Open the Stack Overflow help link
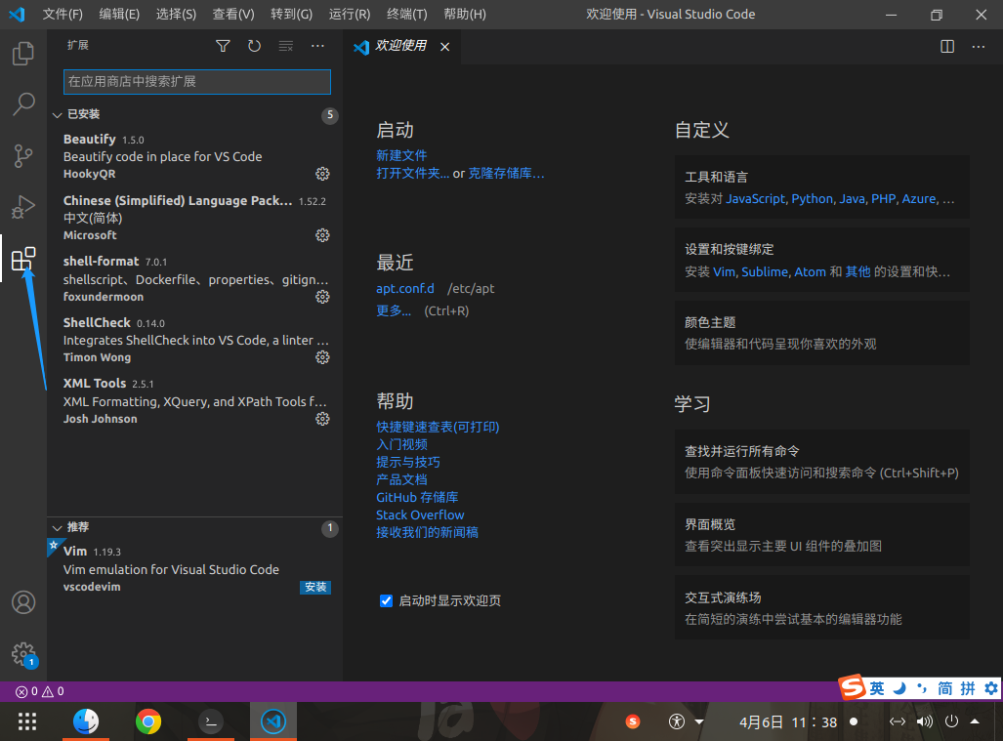This screenshot has height=741, width=1003. (420, 515)
